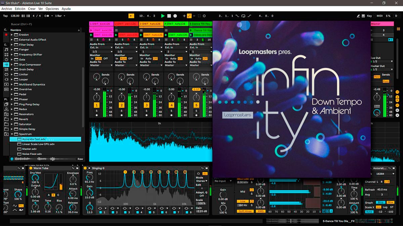This screenshot has width=403, height=226.
Task: Toggle the Computer MIDI Keyboard icon
Action: 363,16
